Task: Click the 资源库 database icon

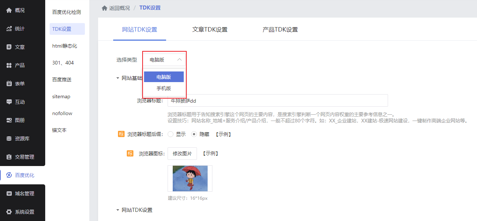Action: click(x=9, y=139)
